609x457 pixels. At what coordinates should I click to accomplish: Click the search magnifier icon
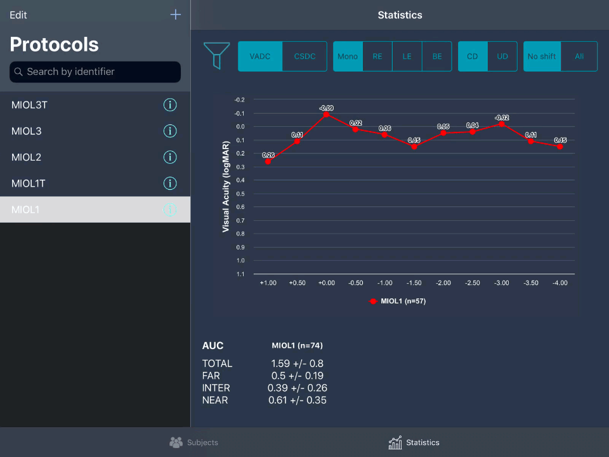[18, 72]
